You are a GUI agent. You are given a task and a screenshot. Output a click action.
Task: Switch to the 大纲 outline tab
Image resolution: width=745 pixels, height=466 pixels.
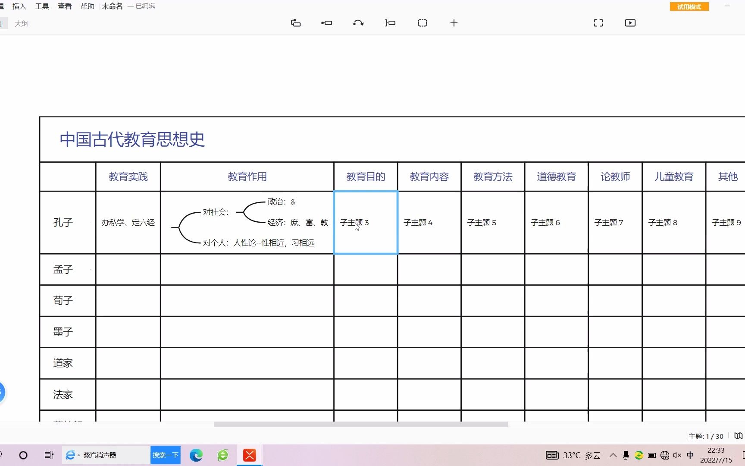[x=21, y=23]
